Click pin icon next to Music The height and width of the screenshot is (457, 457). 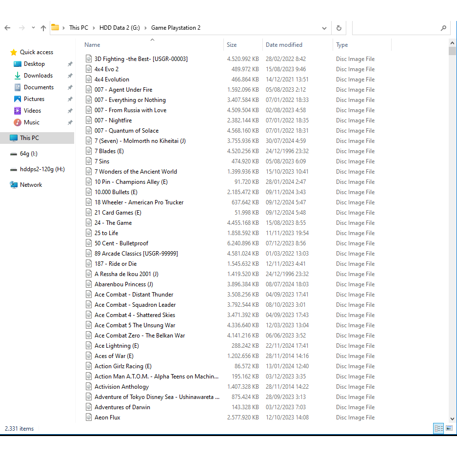tap(70, 122)
